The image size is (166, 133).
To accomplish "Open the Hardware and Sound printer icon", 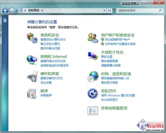I will pos(32,77).
